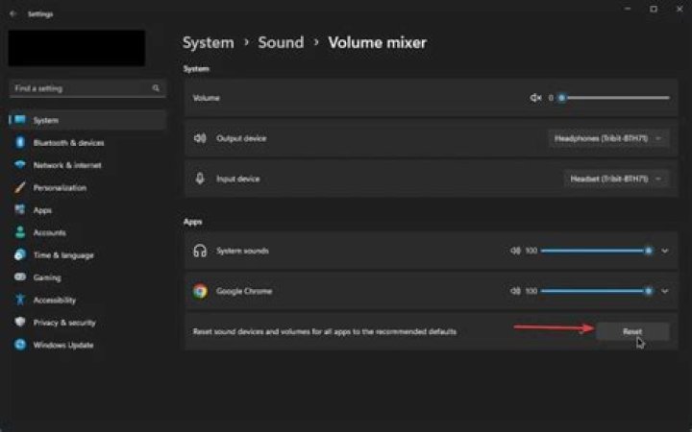The height and width of the screenshot is (432, 692).
Task: Click the Privacy & security shield icon
Action: coord(19,323)
